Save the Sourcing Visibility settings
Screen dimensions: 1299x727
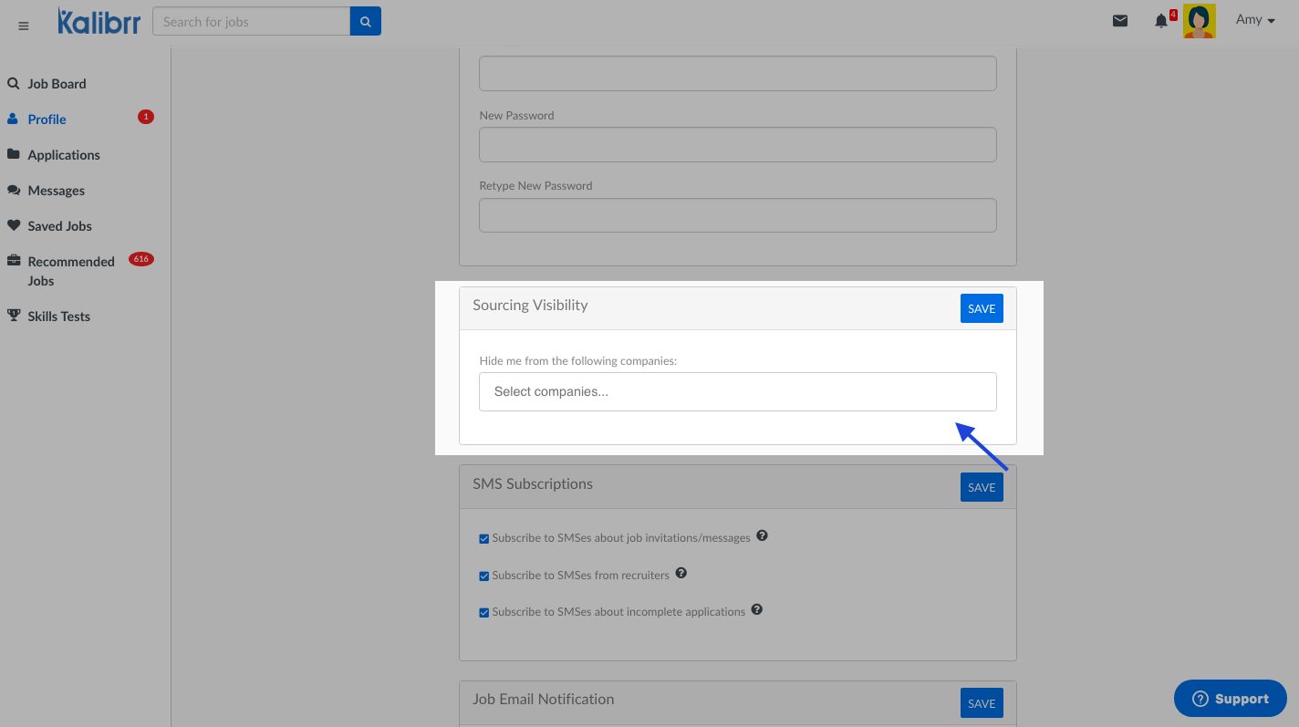pyautogui.click(x=981, y=308)
